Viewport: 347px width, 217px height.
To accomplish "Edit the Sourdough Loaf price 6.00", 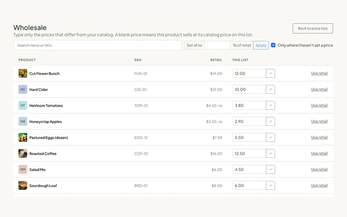I will pyautogui.click(x=249, y=186).
